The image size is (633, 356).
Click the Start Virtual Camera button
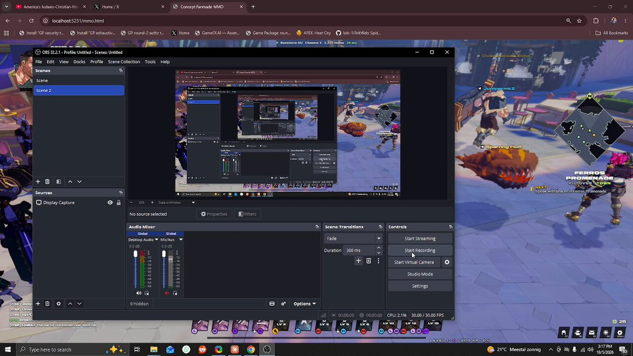pyautogui.click(x=414, y=262)
